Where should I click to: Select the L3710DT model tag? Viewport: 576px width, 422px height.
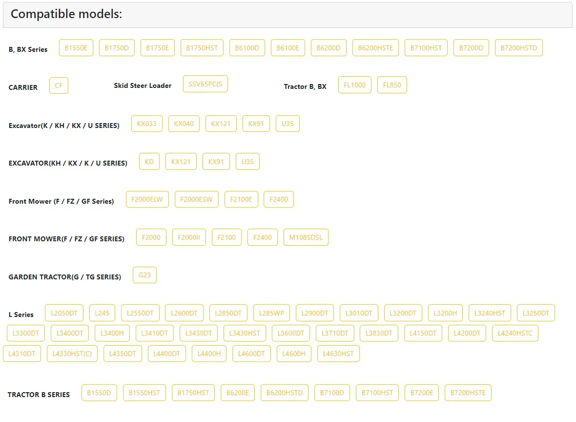(335, 334)
